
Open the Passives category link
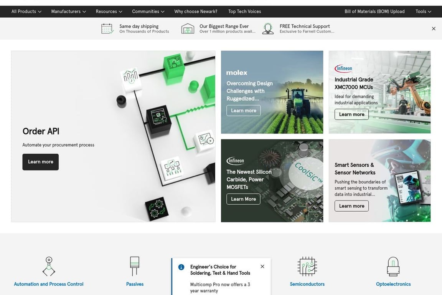click(x=135, y=284)
